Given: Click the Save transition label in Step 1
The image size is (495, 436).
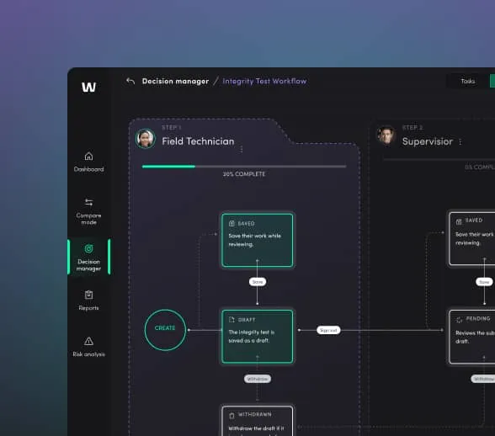Looking at the screenshot, I should 258,282.
